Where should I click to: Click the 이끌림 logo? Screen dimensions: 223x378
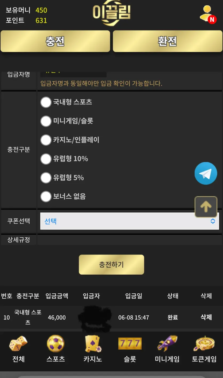112,14
